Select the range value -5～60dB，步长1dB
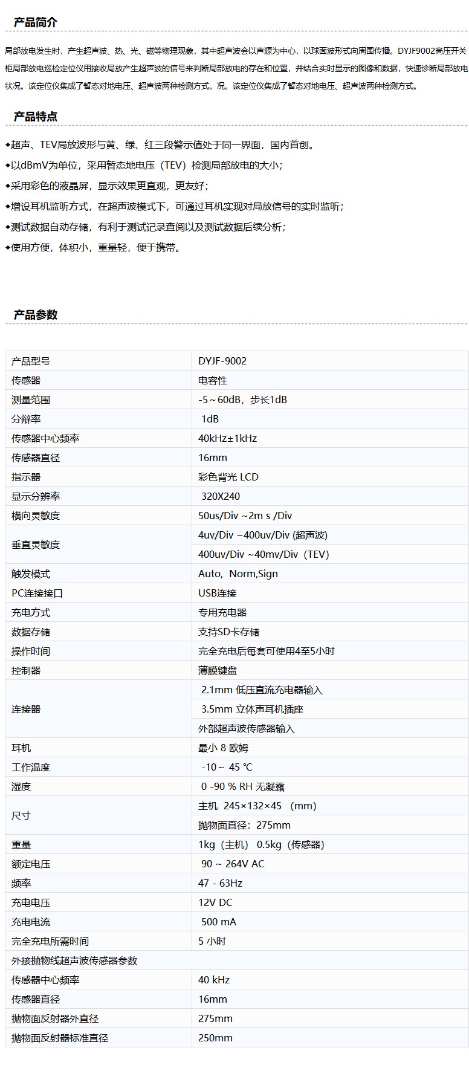The height and width of the screenshot is (1071, 469). point(242,400)
